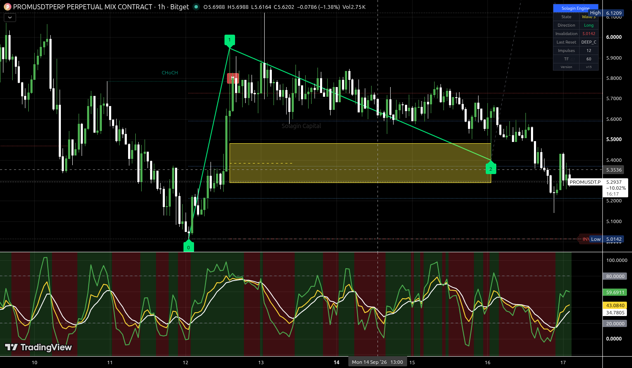Viewport: 632px width, 368px height.
Task: Click the Low 5.0142 price label
Action: point(607,239)
